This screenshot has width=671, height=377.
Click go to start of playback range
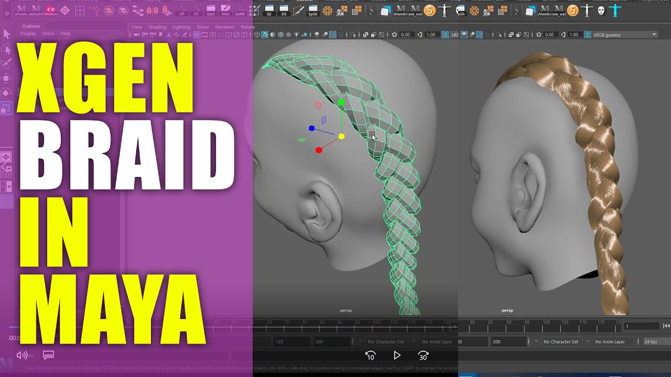666,326
